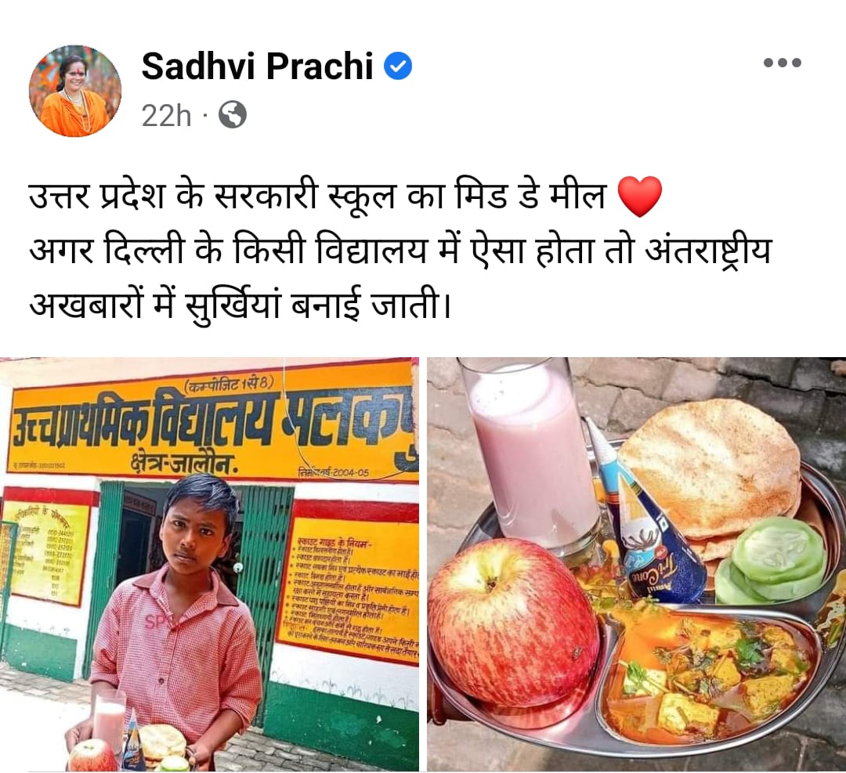Image resolution: width=846 pixels, height=773 pixels.
Task: Open Sadhvi Prachi's round profile picture
Action: click(75, 91)
